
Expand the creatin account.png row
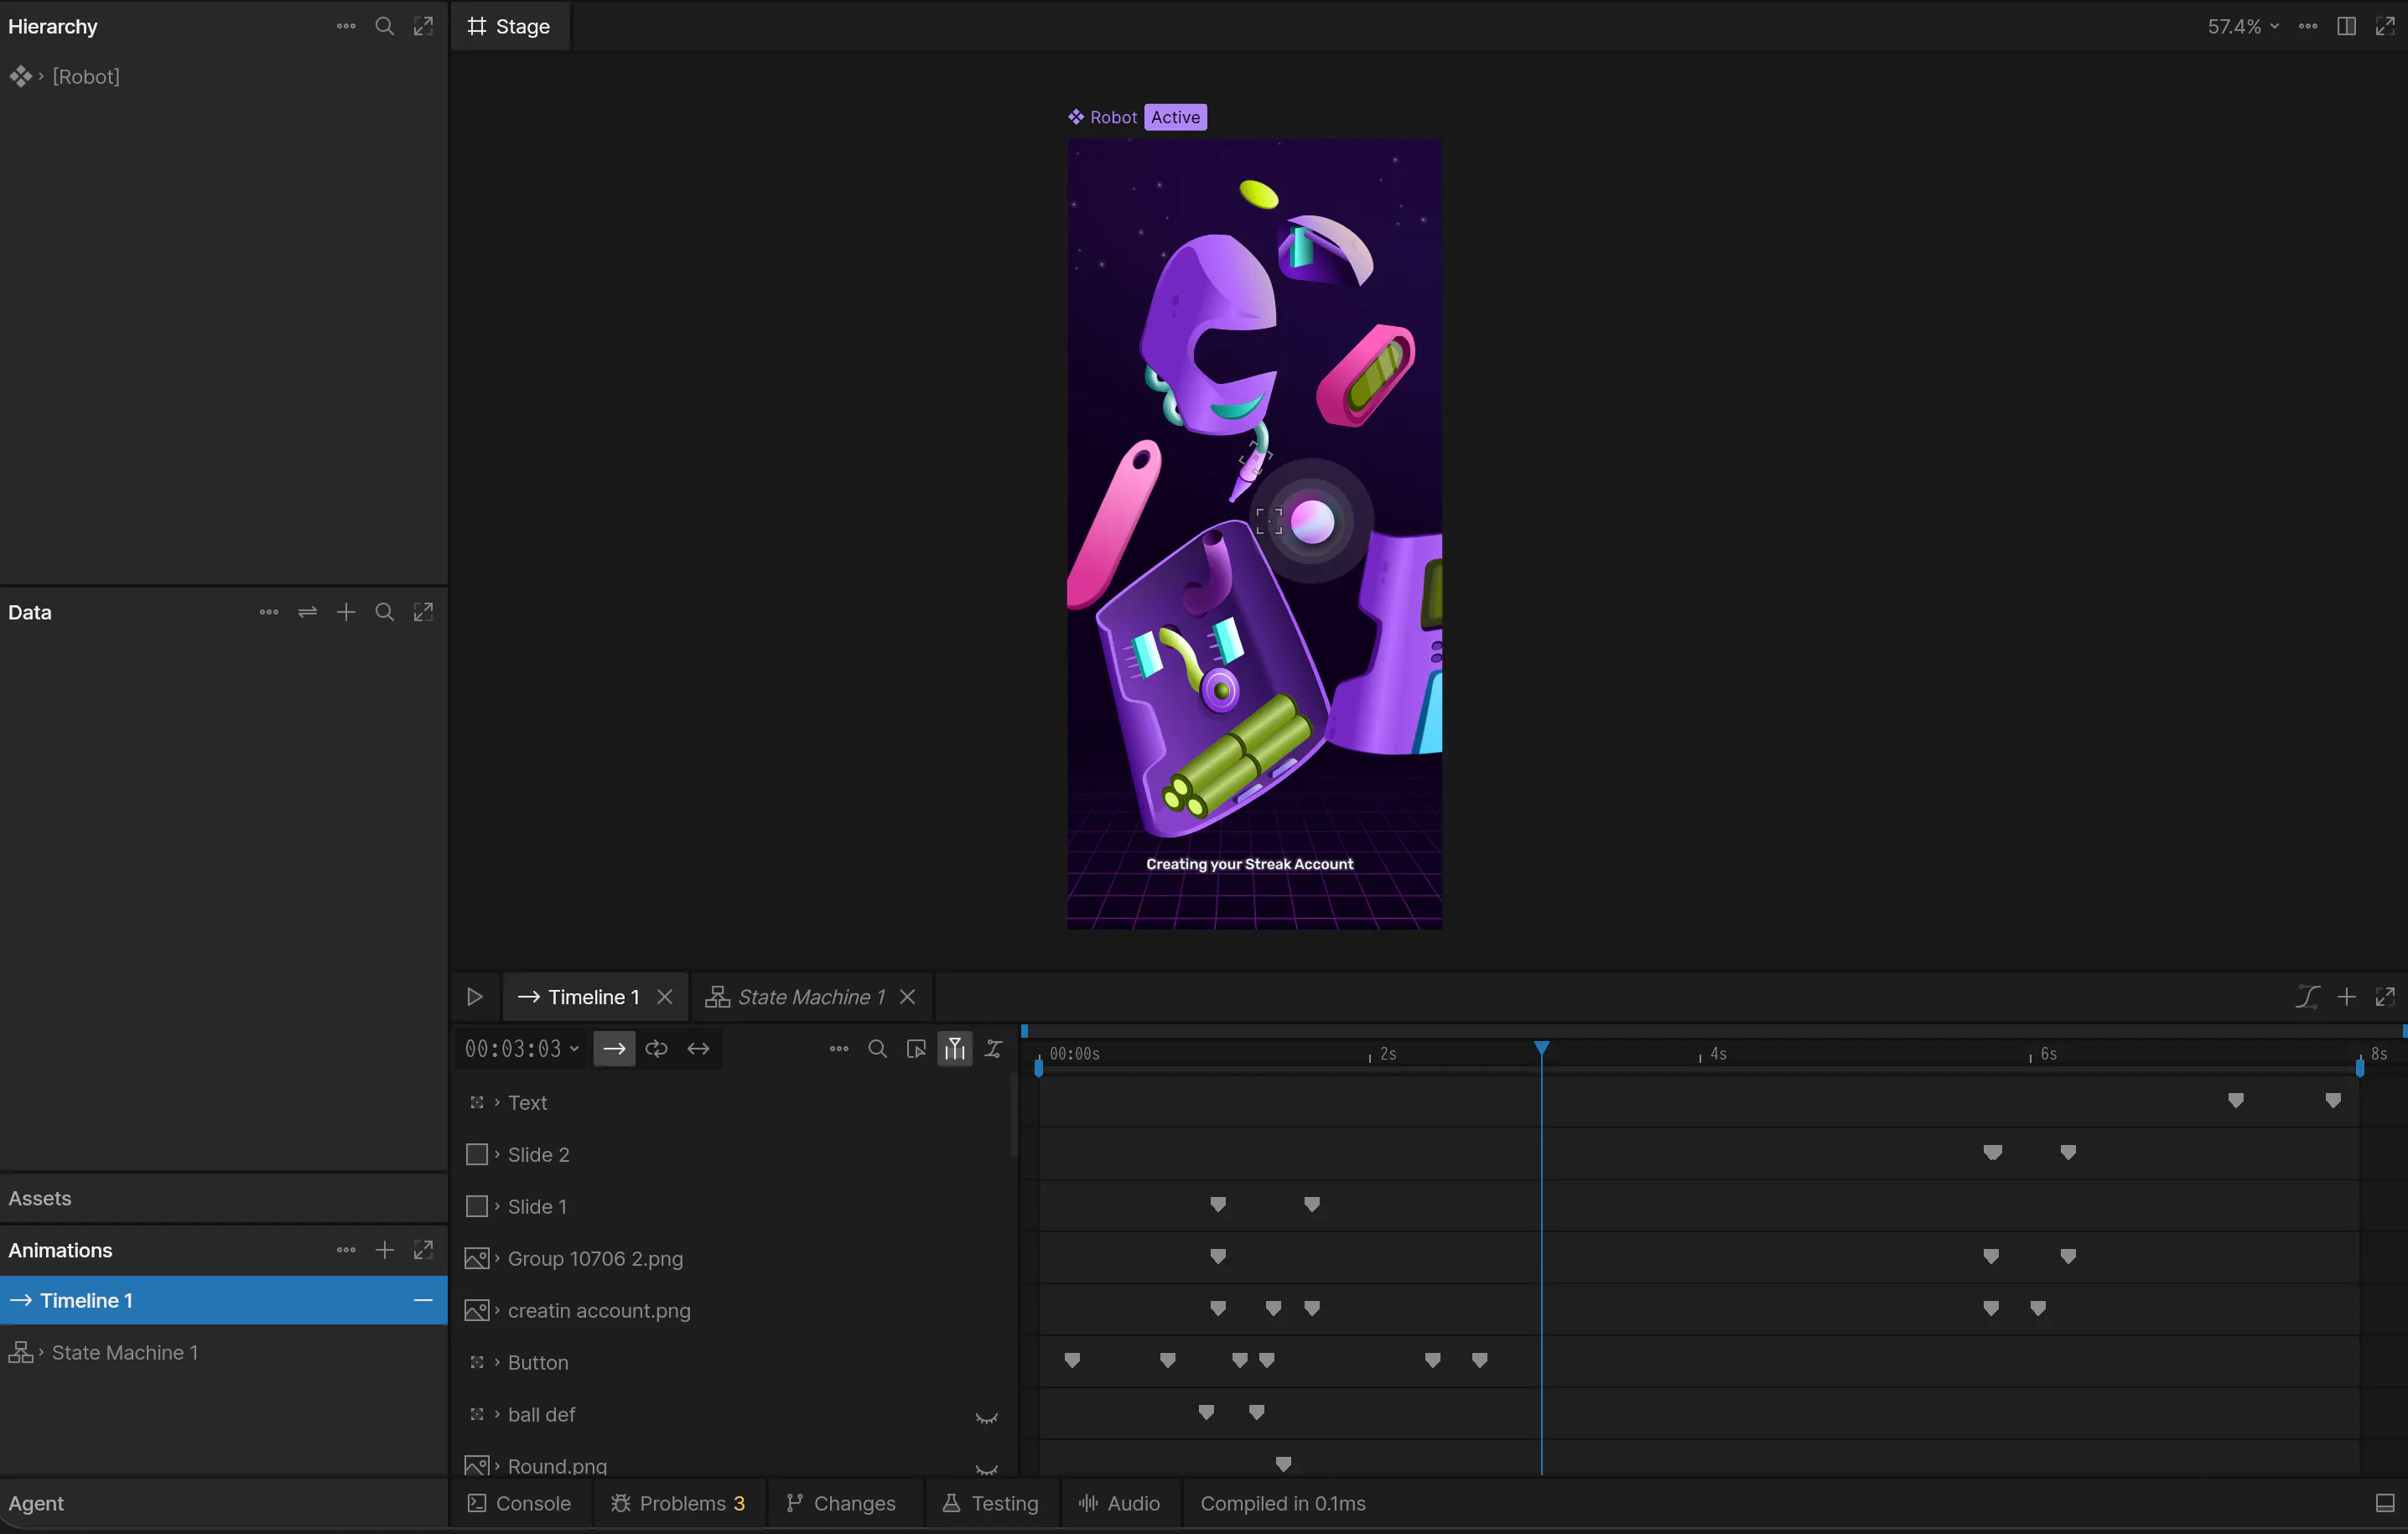click(x=497, y=1310)
